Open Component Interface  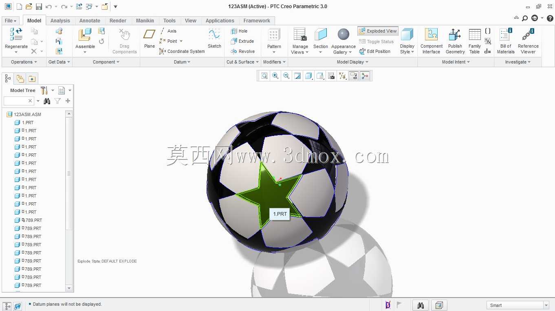tap(431, 41)
